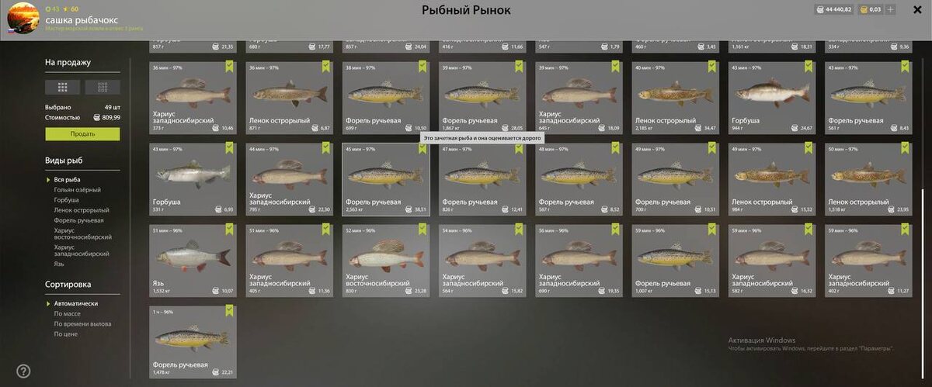This screenshot has height=387, width=932.
Task: Untick the Горбуша 531 г card checkmark
Action: 229,148
